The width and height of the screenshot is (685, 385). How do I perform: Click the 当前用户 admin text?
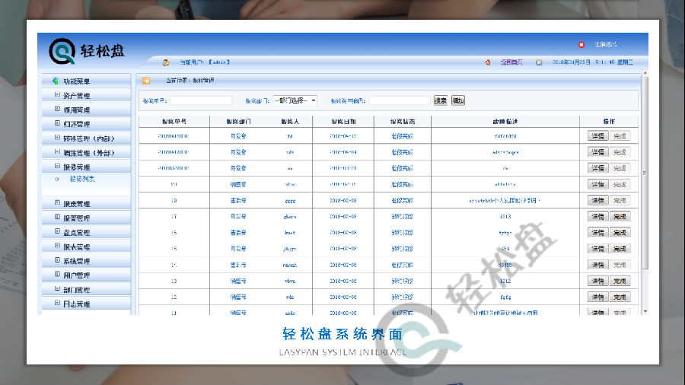(205, 62)
